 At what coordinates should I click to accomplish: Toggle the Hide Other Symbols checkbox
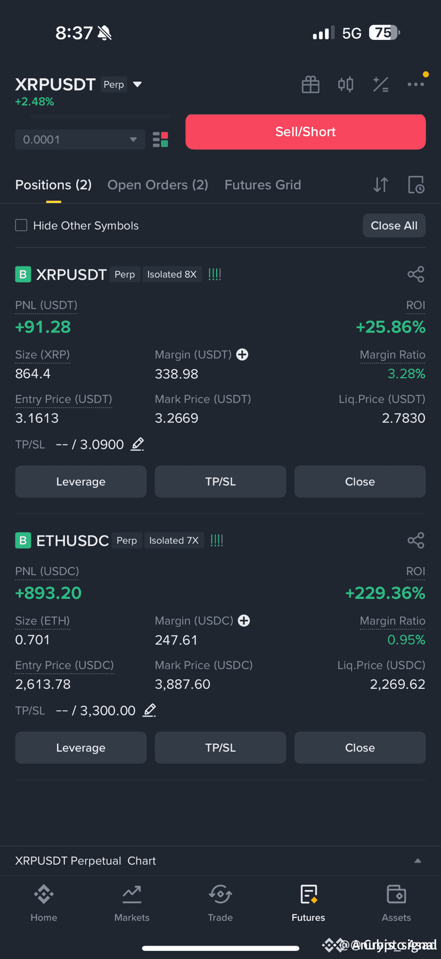21,225
